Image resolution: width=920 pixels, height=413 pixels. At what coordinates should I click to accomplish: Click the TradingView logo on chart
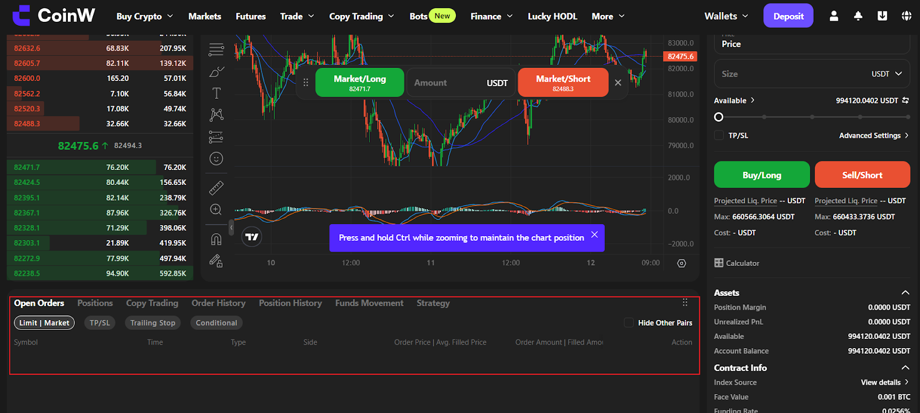252,237
